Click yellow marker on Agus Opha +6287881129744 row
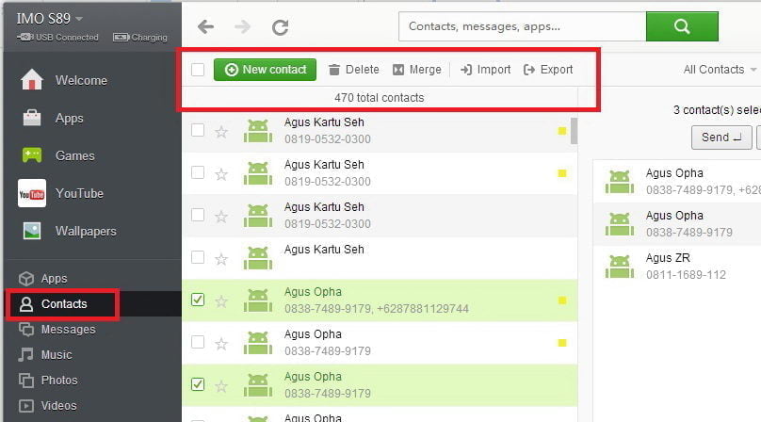Image resolution: width=761 pixels, height=422 pixels. (562, 300)
